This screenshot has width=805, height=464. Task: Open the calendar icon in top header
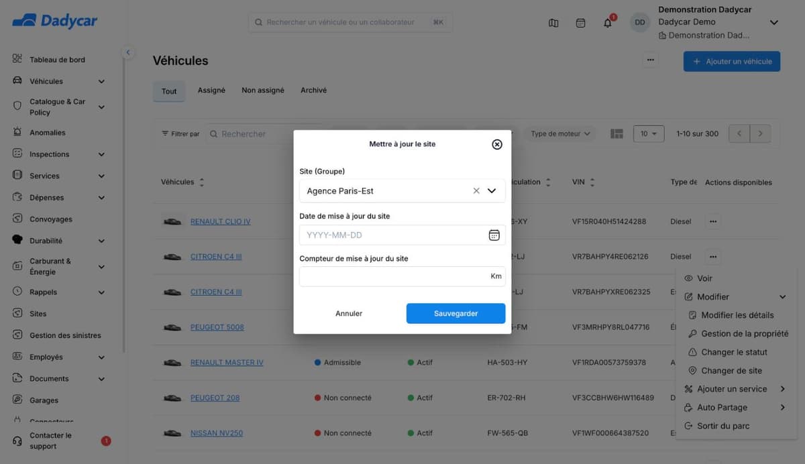pyautogui.click(x=581, y=23)
